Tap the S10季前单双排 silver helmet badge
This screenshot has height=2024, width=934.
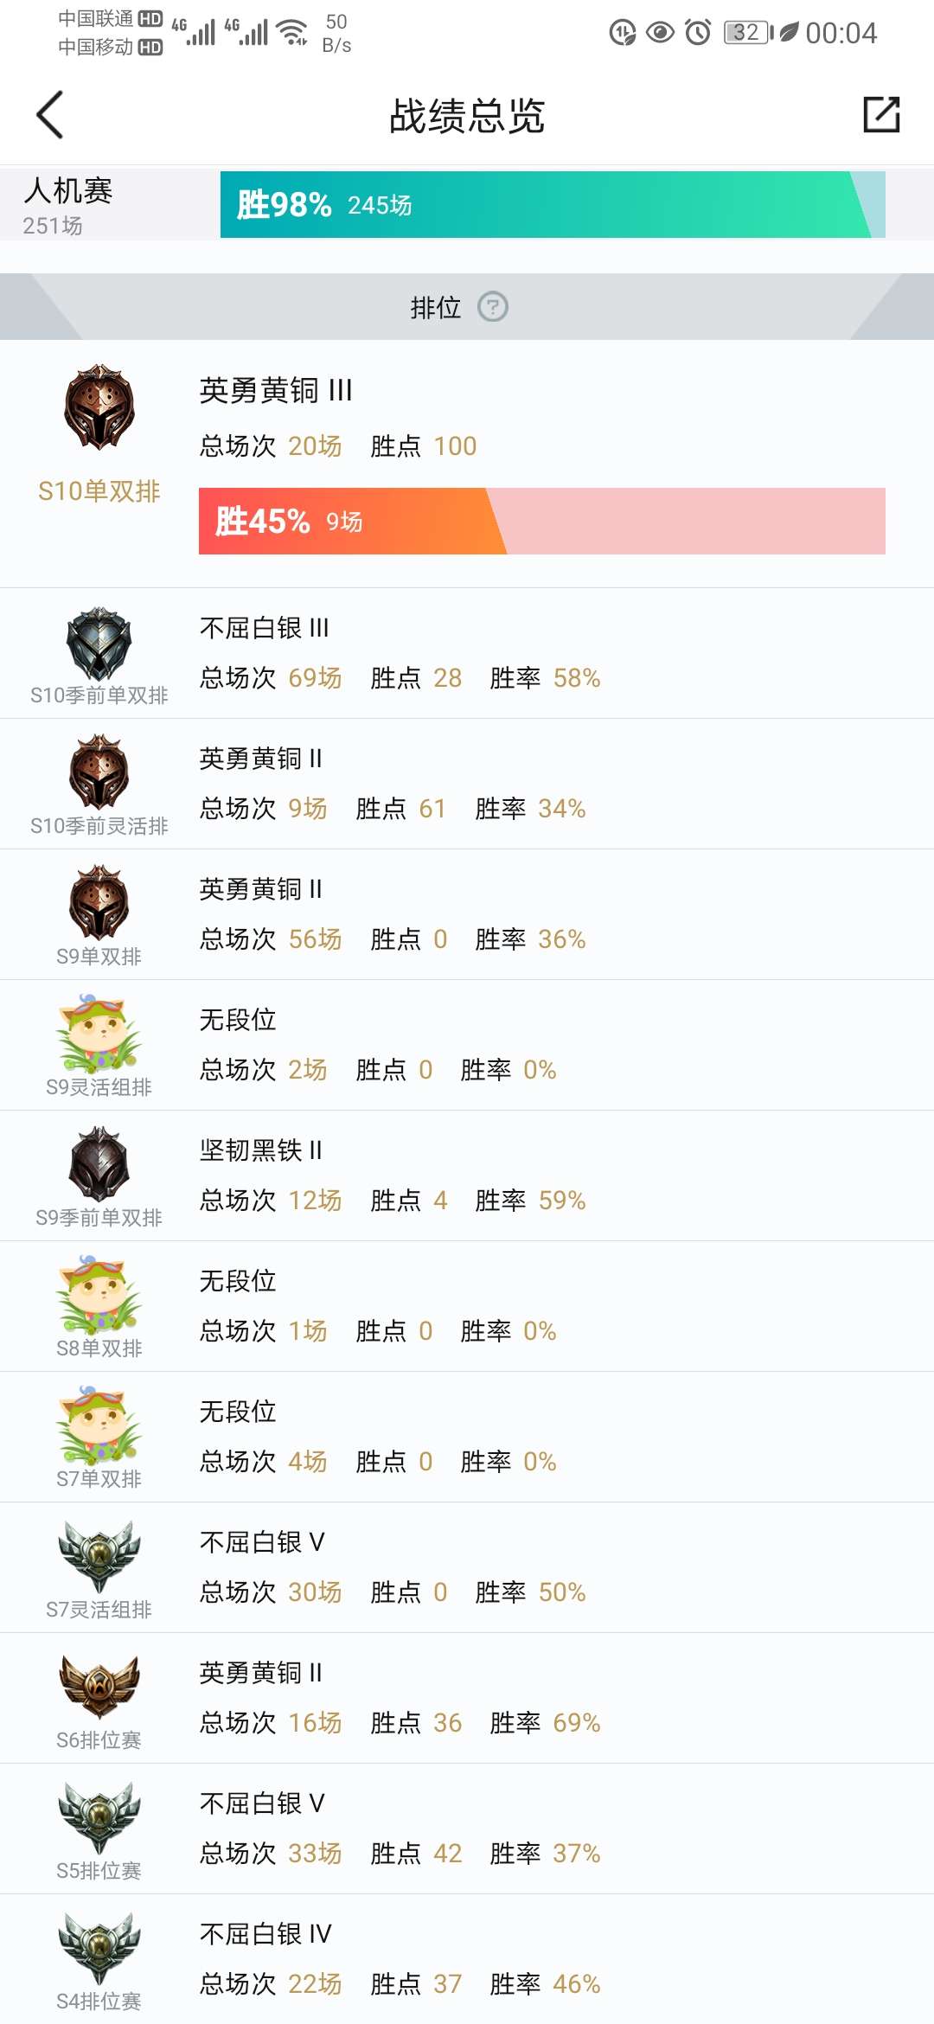(x=99, y=644)
